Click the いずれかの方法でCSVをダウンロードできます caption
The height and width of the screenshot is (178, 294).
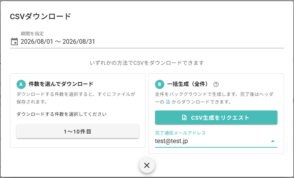[147, 63]
